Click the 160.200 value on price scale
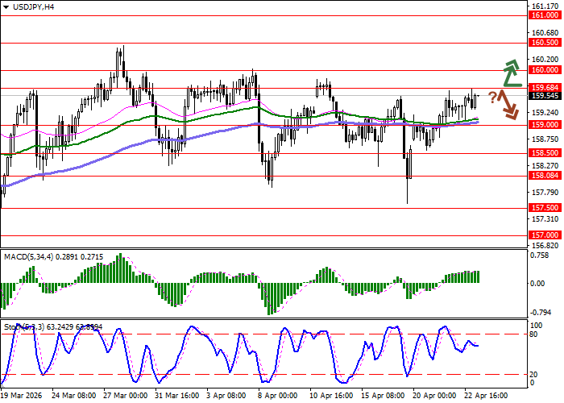Screen dimensions: 564x403 point(545,60)
